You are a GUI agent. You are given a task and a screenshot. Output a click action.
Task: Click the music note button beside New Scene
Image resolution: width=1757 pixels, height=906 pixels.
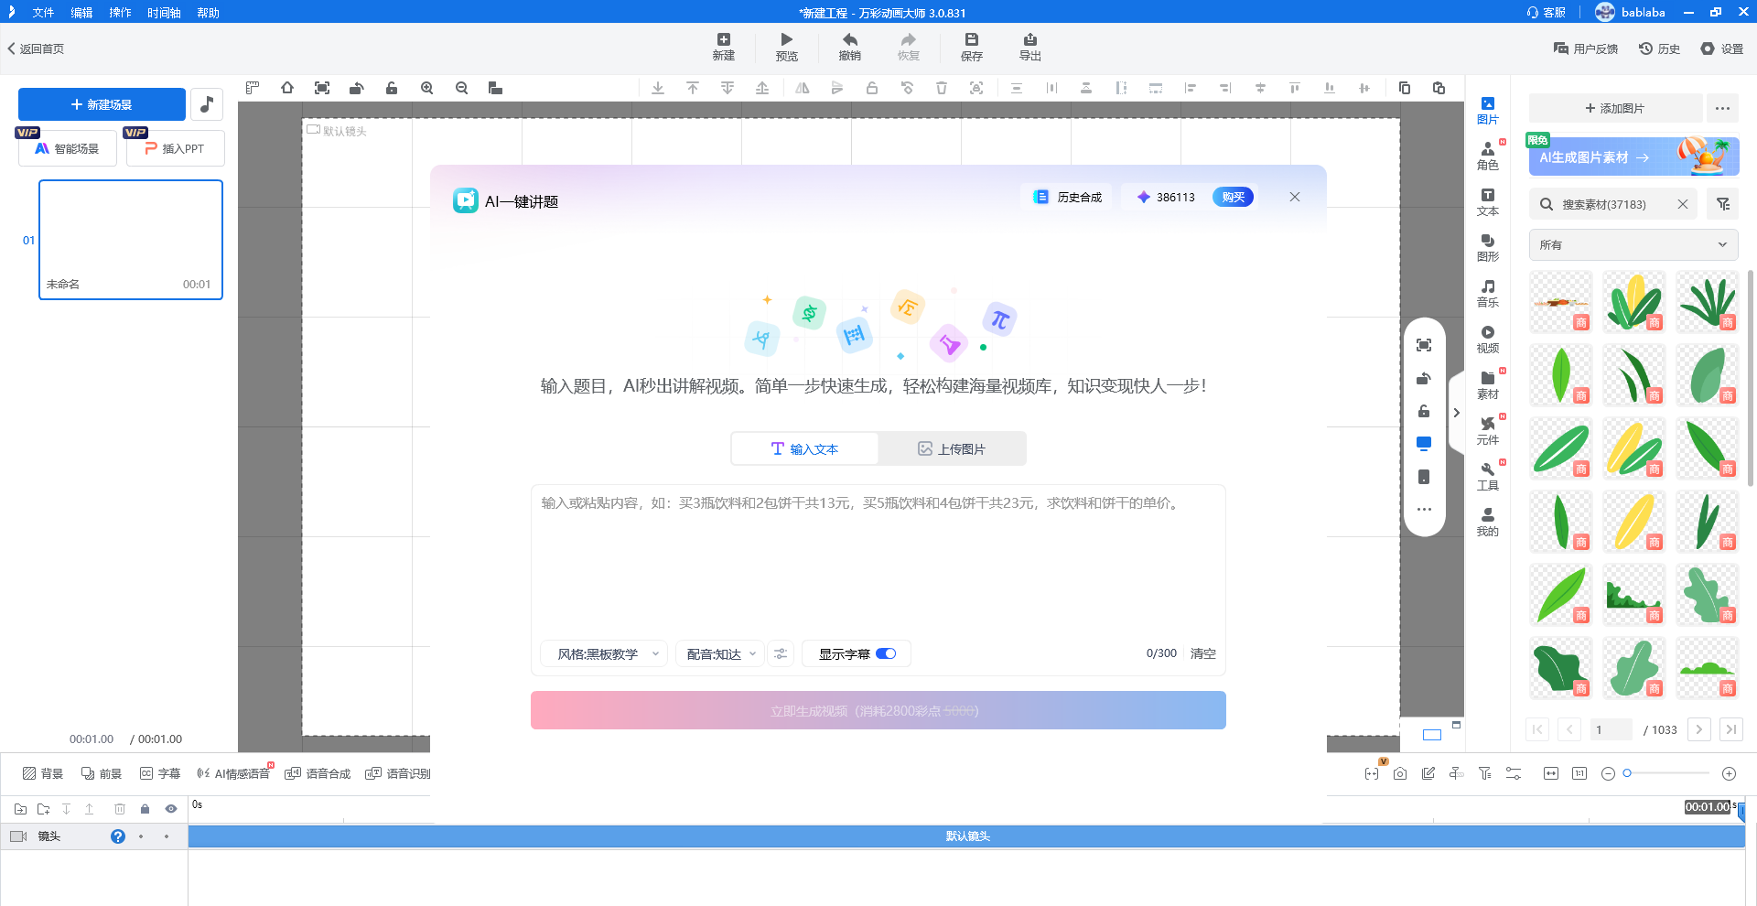point(207,104)
